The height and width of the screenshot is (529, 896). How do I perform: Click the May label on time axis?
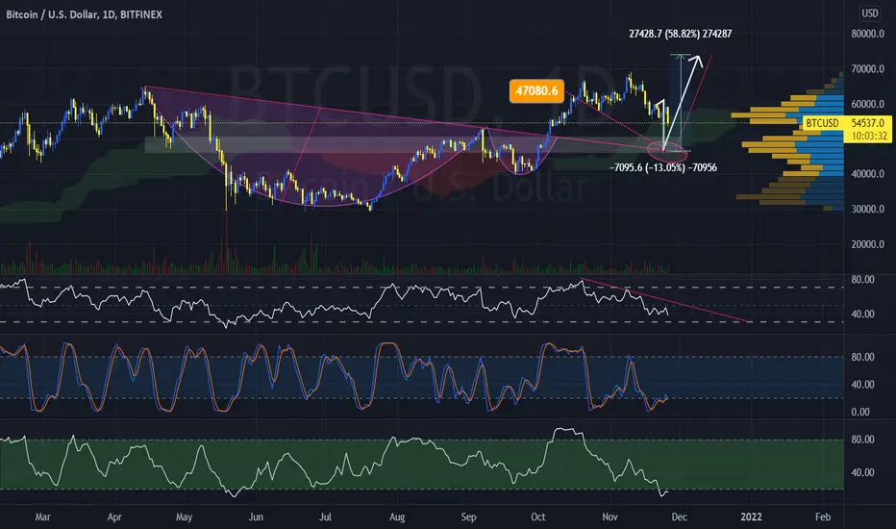click(x=184, y=517)
